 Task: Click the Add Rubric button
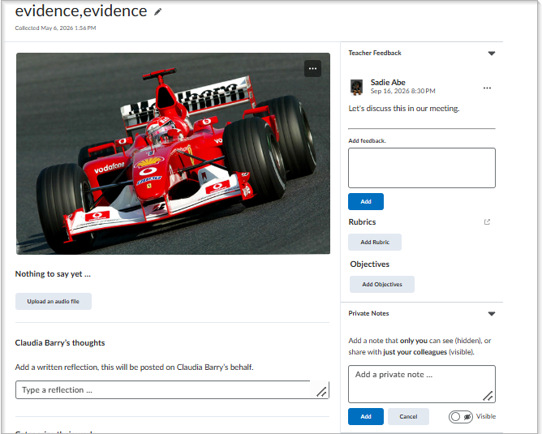375,243
